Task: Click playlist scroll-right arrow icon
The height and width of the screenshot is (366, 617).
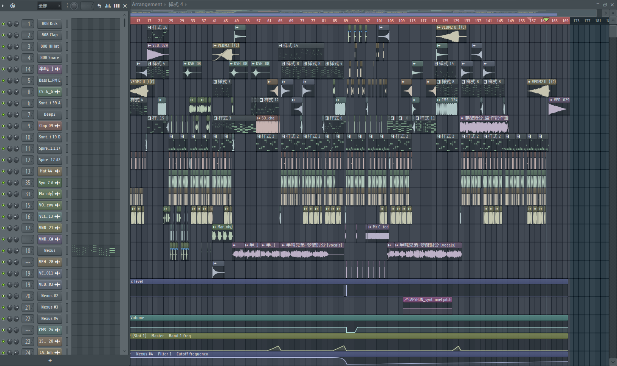Action: click(605, 13)
